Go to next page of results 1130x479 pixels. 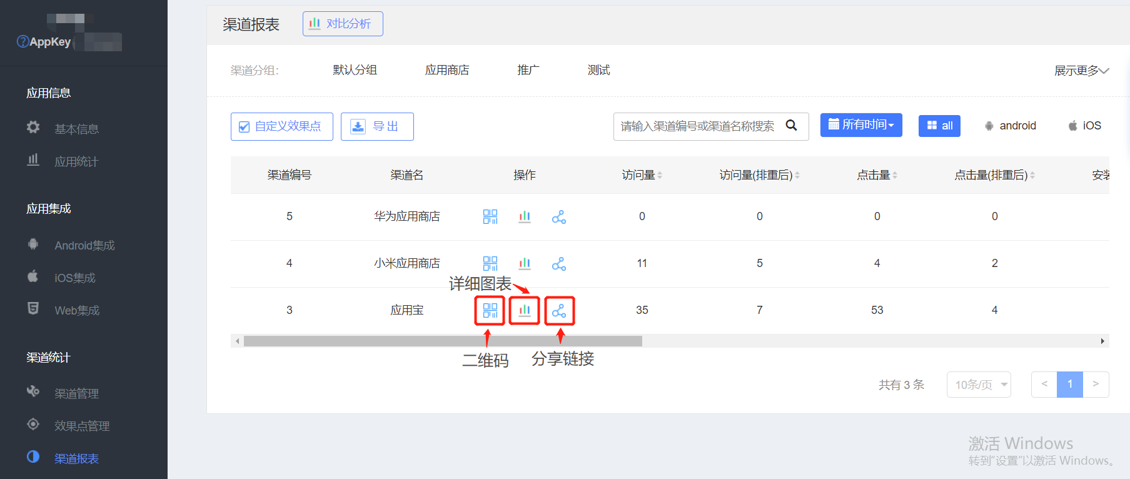point(1096,385)
